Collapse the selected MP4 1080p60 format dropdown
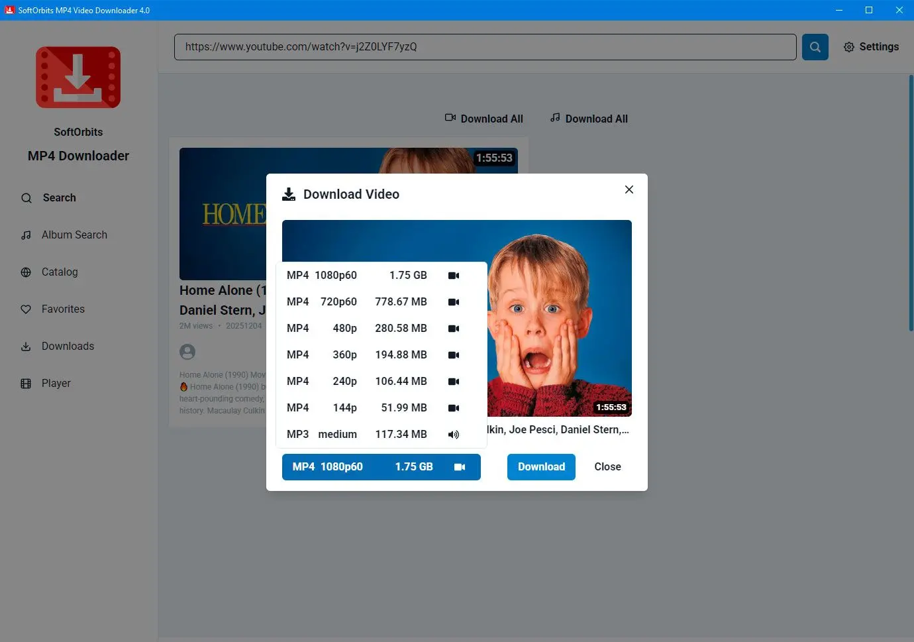914x642 pixels. (381, 467)
